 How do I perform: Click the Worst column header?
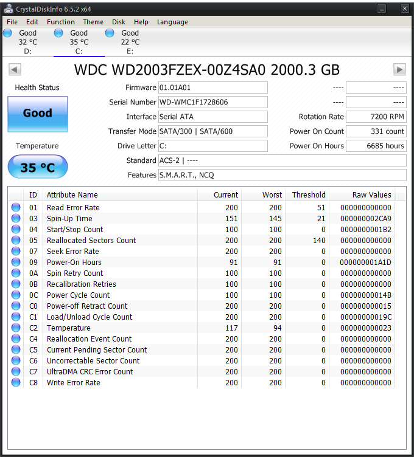pos(263,194)
